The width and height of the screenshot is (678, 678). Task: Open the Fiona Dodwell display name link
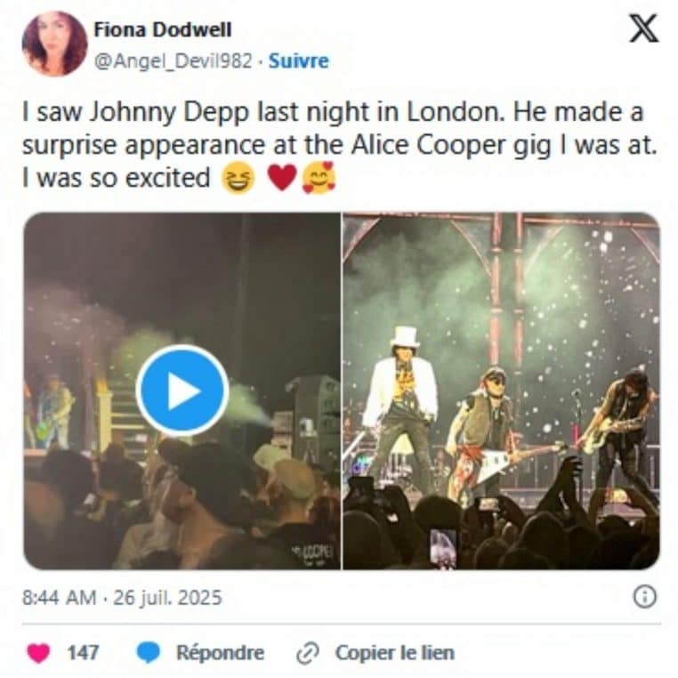pyautogui.click(x=163, y=29)
